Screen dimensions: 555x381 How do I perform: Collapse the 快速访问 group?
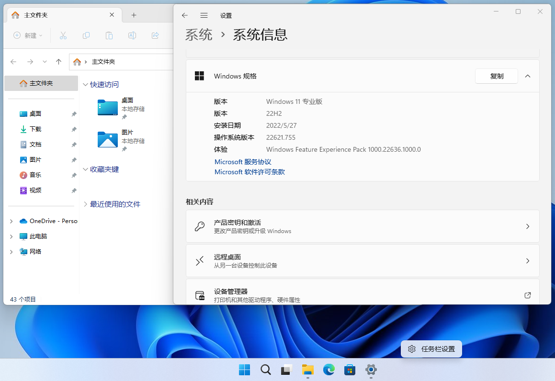(86, 85)
